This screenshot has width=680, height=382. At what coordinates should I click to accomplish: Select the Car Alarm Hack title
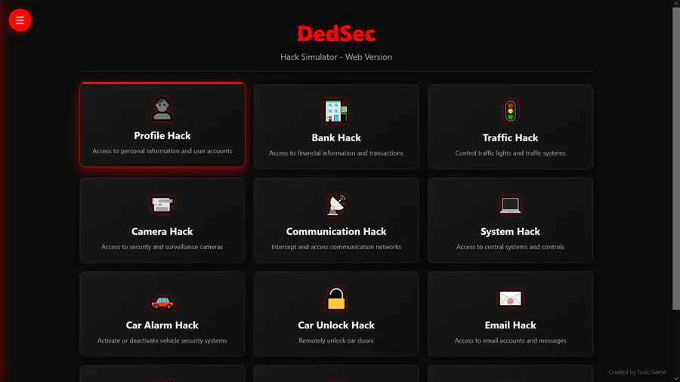coord(162,325)
